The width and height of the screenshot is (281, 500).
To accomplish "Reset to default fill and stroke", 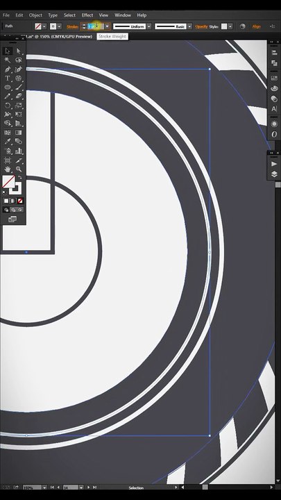I will click(4, 192).
